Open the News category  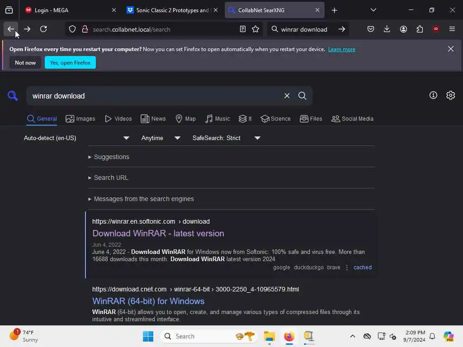(153, 119)
